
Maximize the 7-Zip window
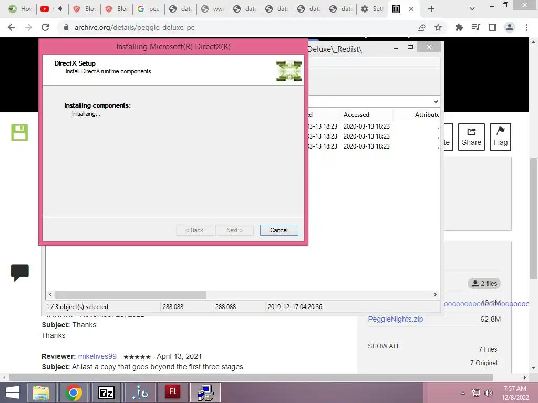[410, 47]
